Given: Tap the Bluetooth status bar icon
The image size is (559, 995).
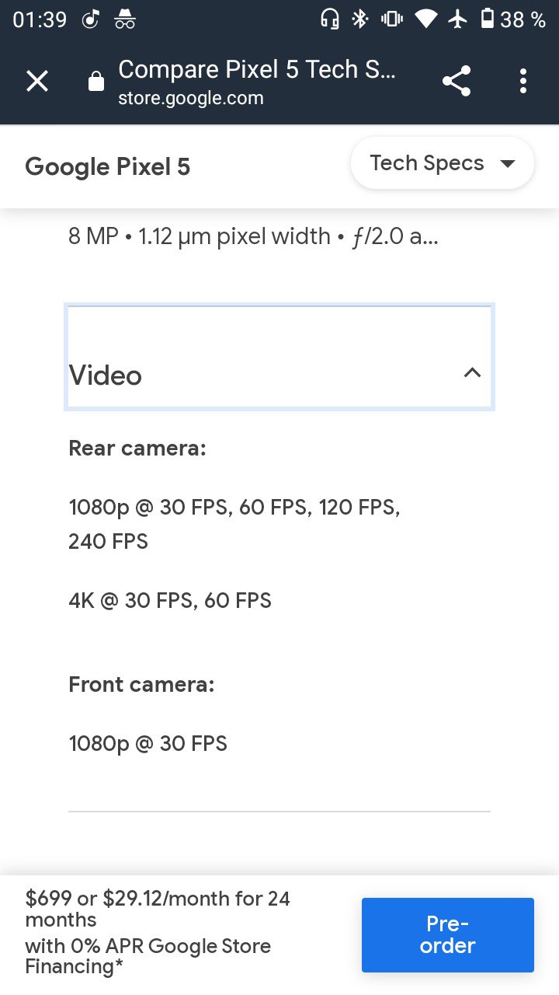Looking at the screenshot, I should pyautogui.click(x=359, y=19).
